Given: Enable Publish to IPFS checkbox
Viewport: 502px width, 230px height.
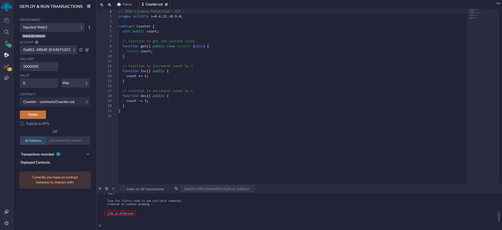Looking at the screenshot, I should click(x=22, y=124).
